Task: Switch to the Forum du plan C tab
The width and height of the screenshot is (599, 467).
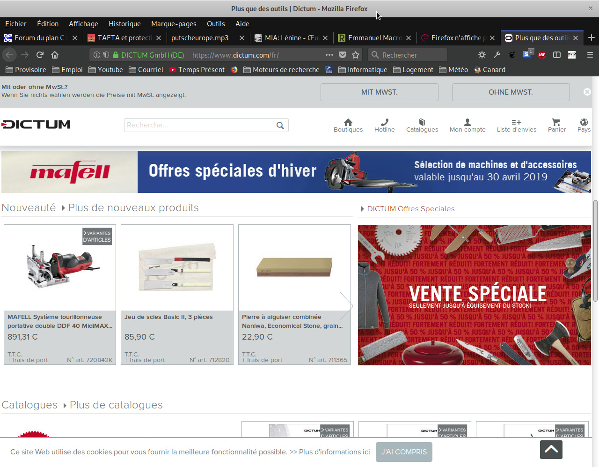Action: pyautogui.click(x=41, y=38)
